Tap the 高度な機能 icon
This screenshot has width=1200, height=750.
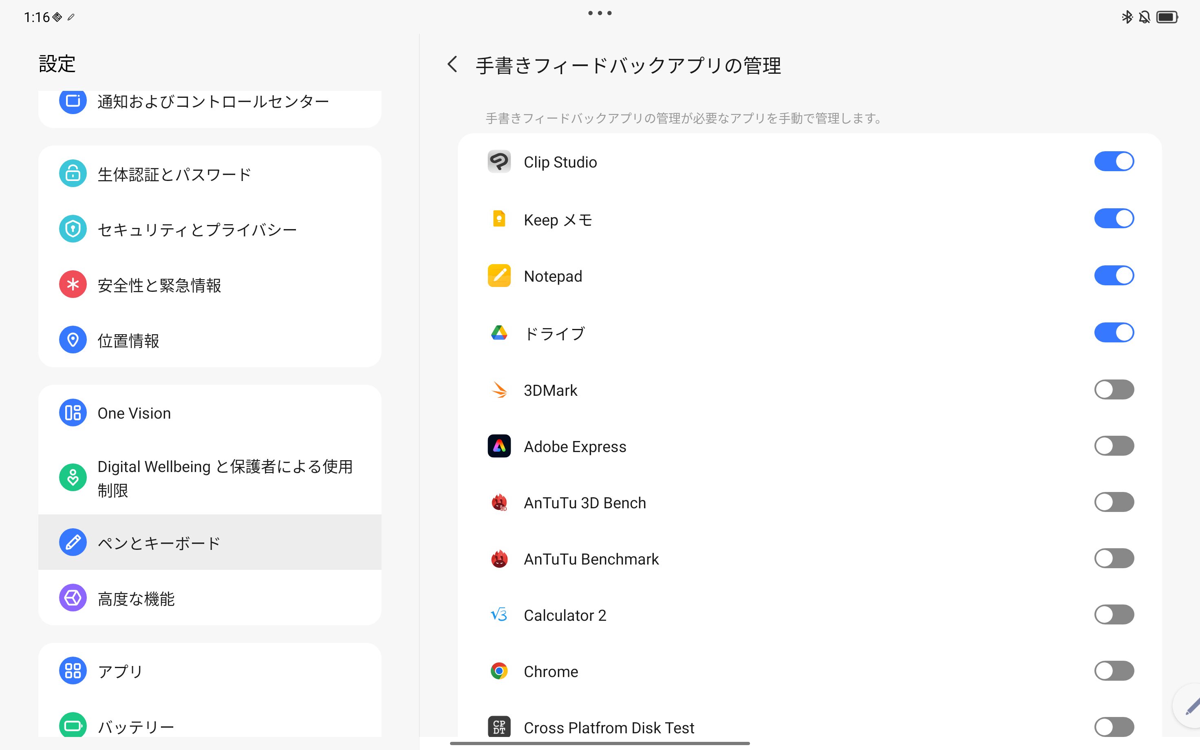(73, 598)
